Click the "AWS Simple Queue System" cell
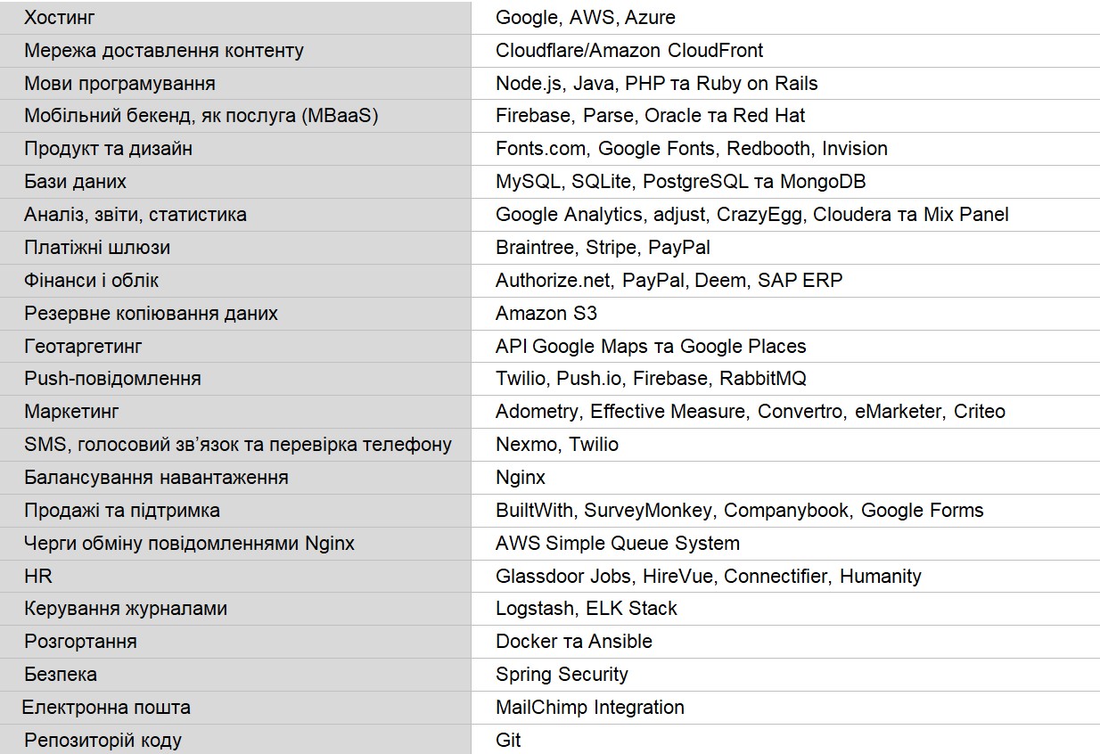Image resolution: width=1100 pixels, height=754 pixels. point(617,544)
